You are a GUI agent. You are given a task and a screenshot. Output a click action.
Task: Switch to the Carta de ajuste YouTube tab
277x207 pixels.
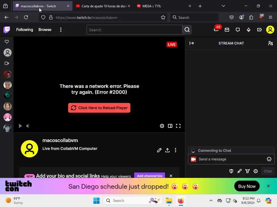104,6
